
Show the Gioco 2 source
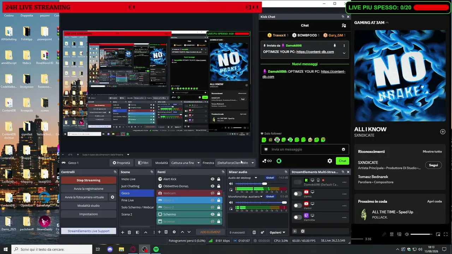[x=213, y=207]
